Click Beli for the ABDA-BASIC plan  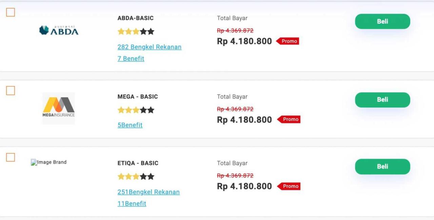[x=382, y=21]
